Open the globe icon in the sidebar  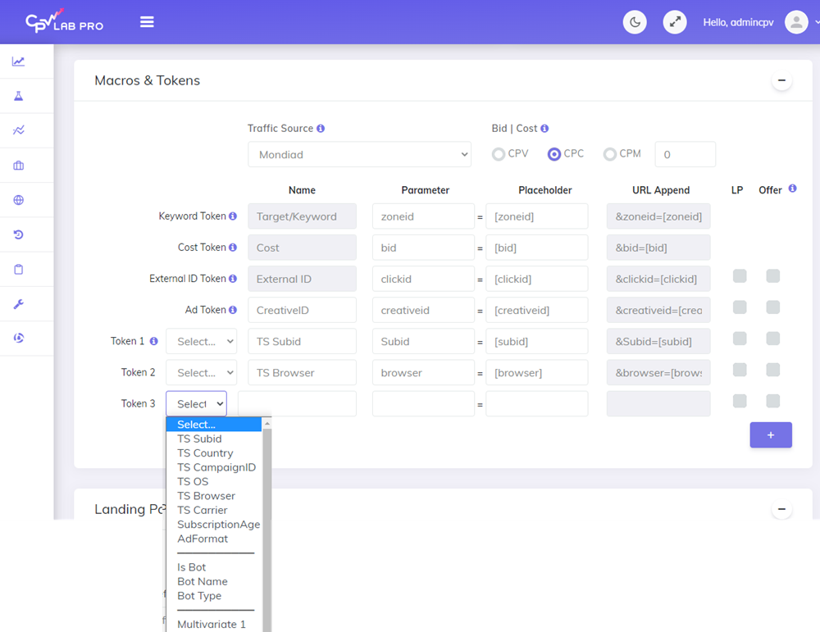click(18, 200)
